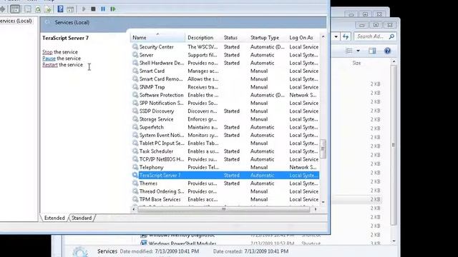
Task: Click the gear icon beside Task Scheduler
Action: [x=135, y=151]
